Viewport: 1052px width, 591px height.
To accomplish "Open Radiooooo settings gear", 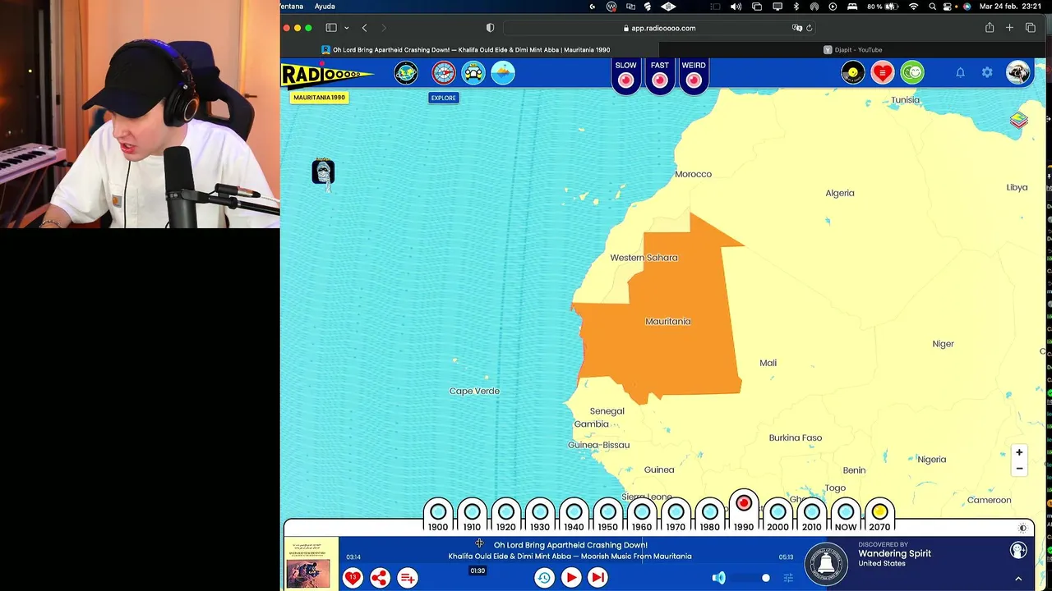I will pos(987,73).
